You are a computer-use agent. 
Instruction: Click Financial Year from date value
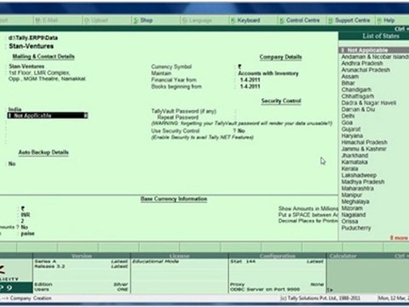(x=250, y=80)
